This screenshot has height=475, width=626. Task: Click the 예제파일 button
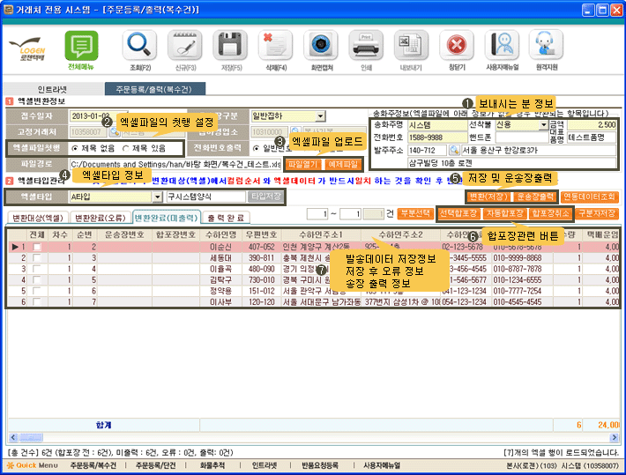point(343,164)
